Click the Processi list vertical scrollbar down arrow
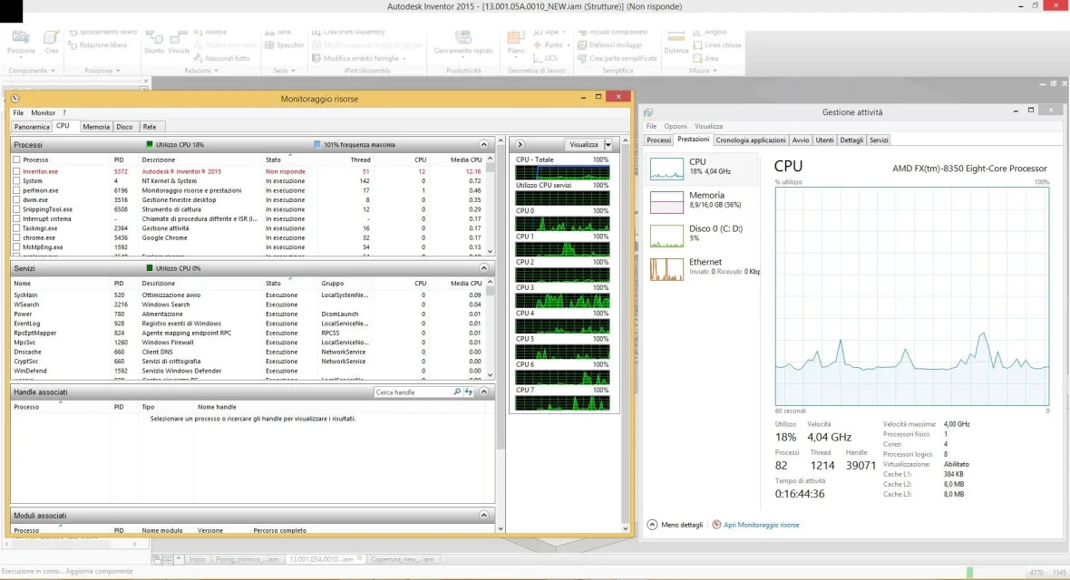Screen dimensions: 1070x580 point(490,252)
